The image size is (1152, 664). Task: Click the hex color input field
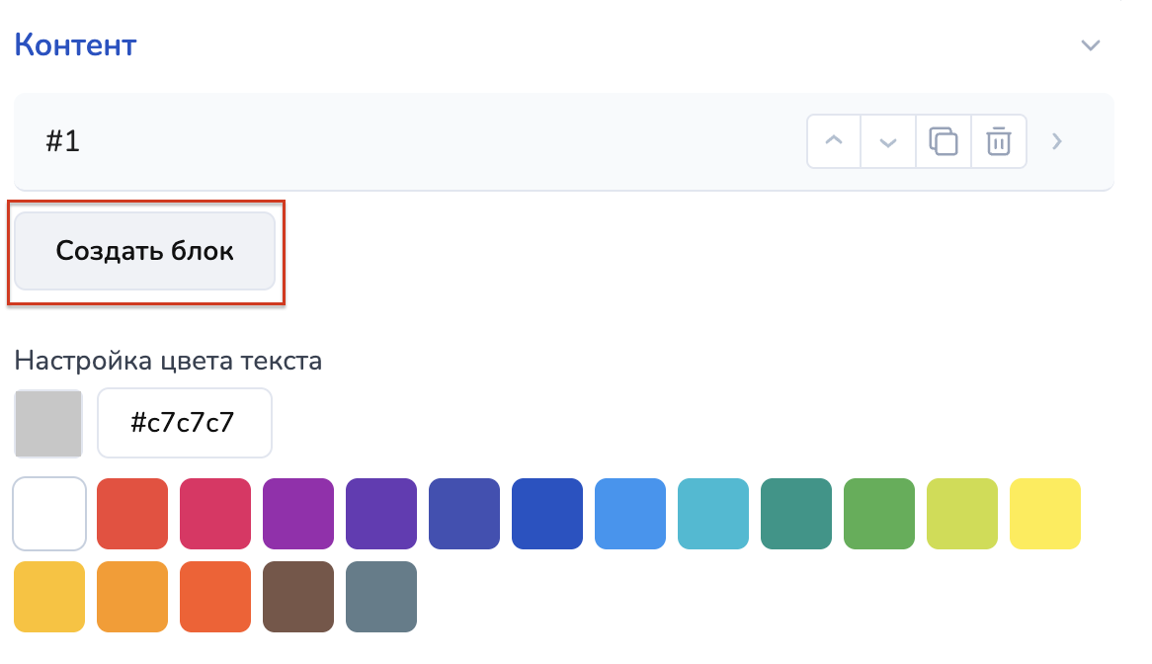[x=184, y=423]
